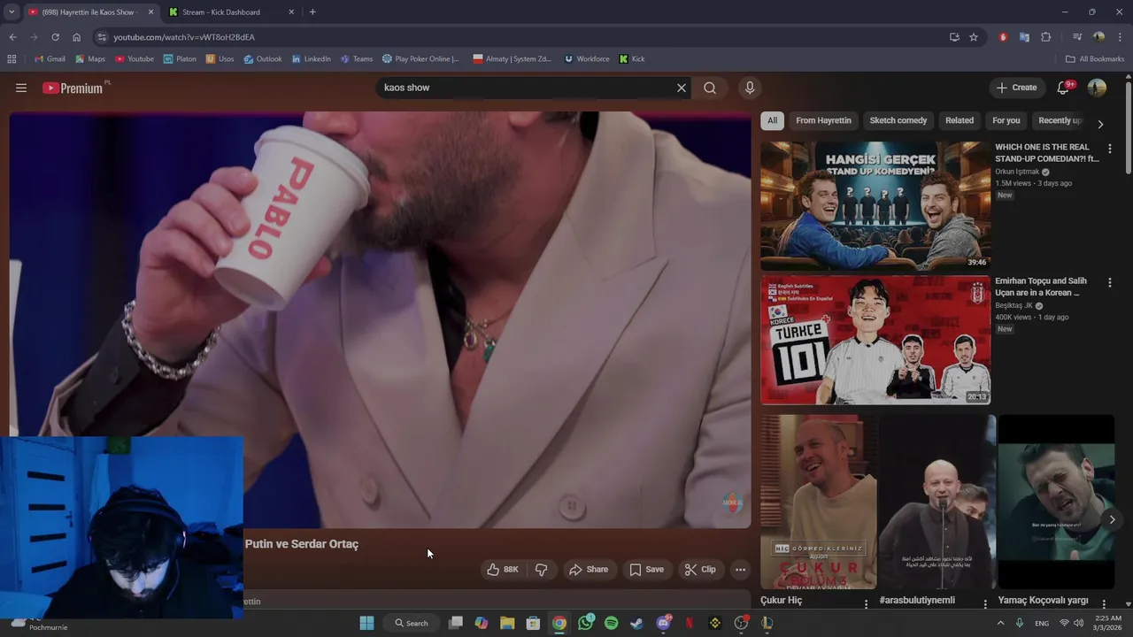Start voice search with microphone
Screen dimensions: 1133x637
pyautogui.click(x=750, y=88)
